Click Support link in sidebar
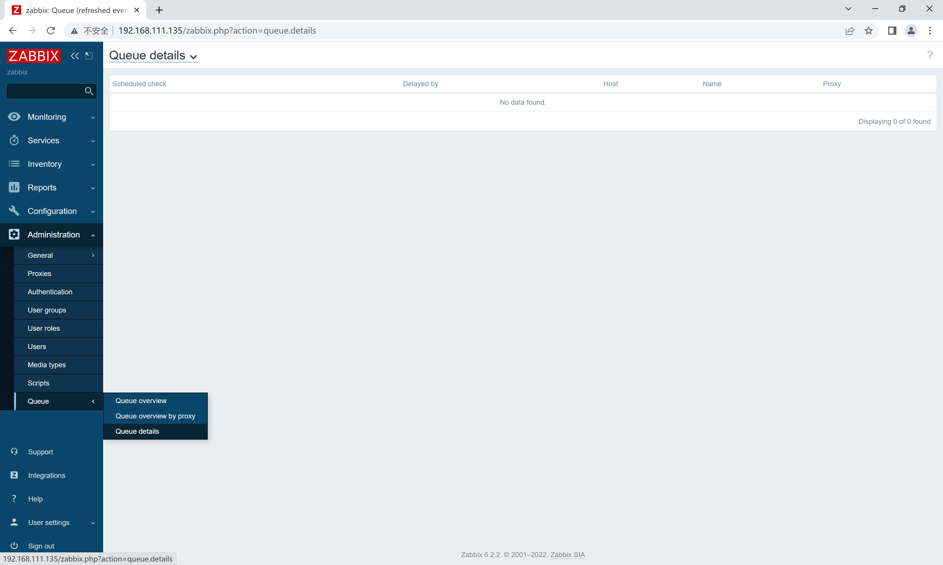943x565 pixels. [40, 452]
